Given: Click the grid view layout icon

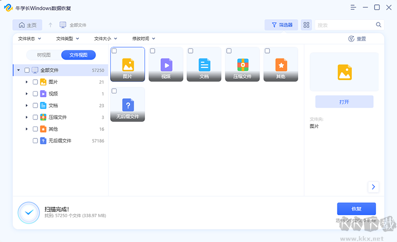Looking at the screenshot, I should coord(306,25).
